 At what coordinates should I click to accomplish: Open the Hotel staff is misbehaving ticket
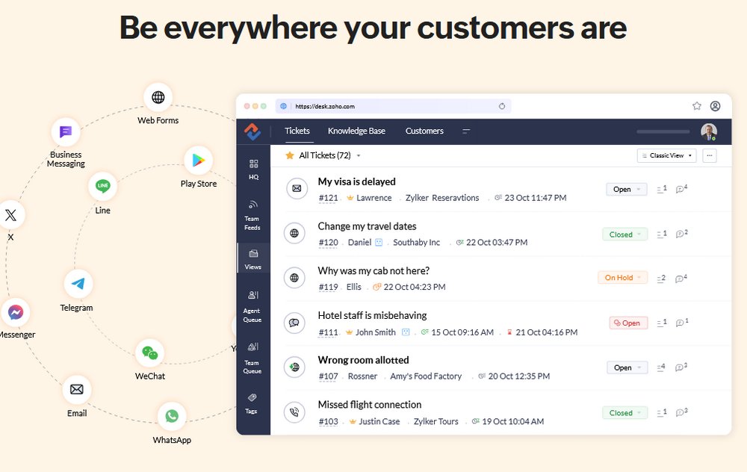[x=372, y=315]
